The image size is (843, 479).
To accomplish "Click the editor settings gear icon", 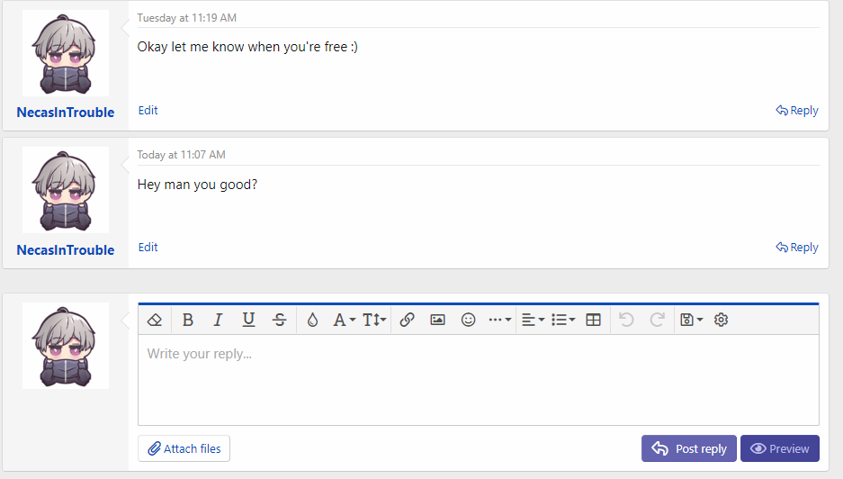I will (721, 320).
